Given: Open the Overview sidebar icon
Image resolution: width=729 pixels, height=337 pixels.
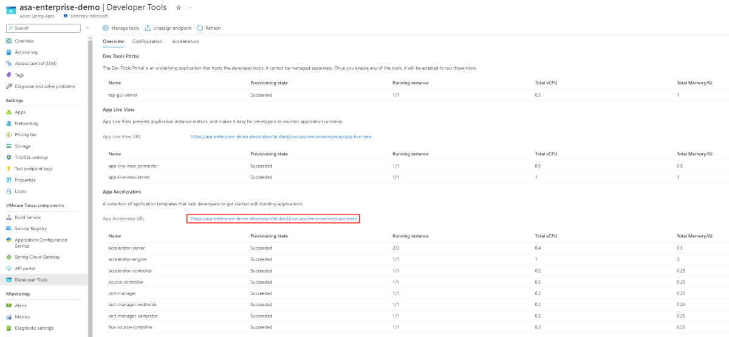Looking at the screenshot, I should 9,41.
